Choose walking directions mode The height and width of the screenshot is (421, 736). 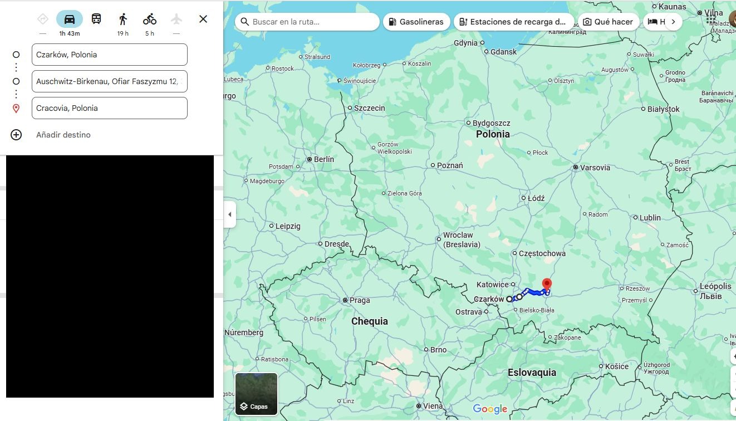[123, 19]
